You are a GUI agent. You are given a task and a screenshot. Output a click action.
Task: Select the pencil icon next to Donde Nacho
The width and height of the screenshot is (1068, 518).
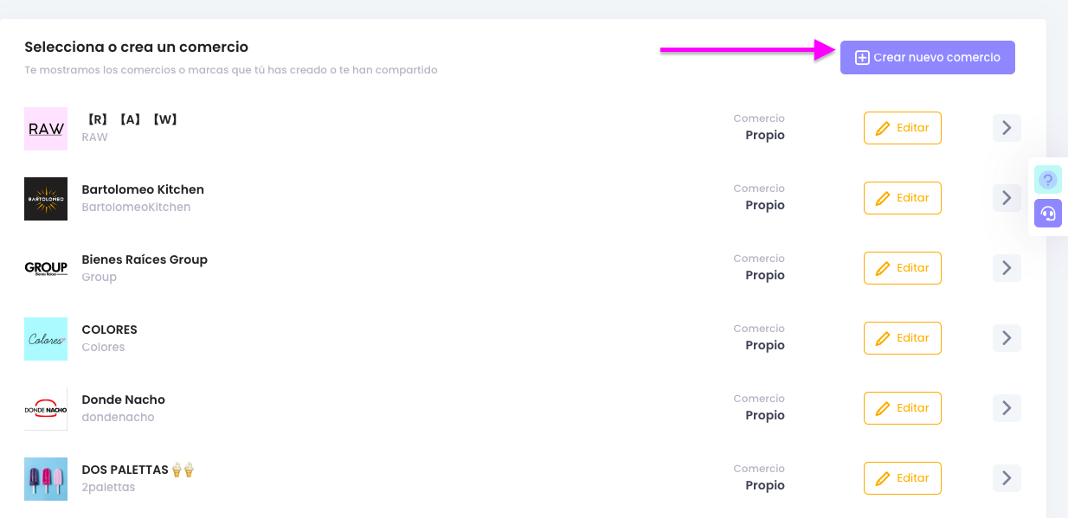point(885,407)
